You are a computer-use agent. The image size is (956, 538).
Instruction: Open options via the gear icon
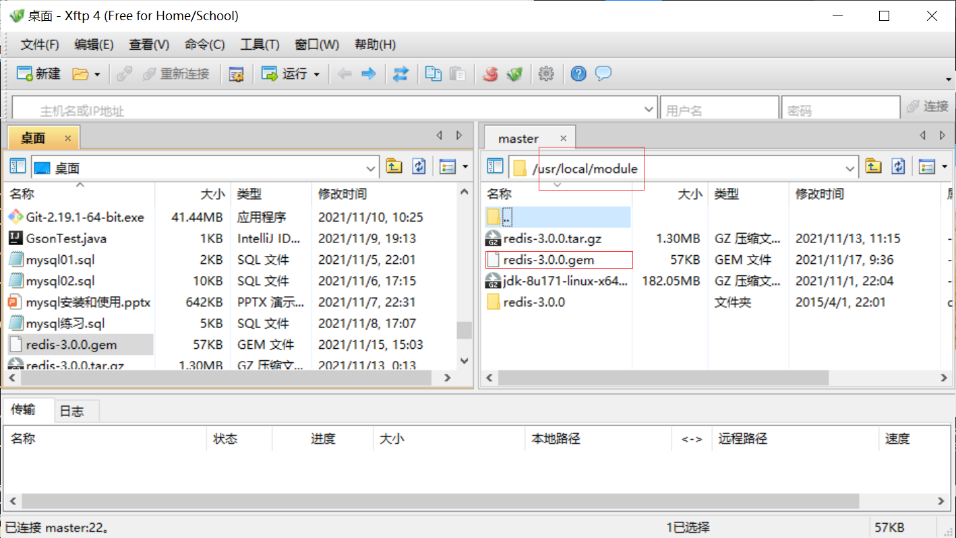(546, 74)
